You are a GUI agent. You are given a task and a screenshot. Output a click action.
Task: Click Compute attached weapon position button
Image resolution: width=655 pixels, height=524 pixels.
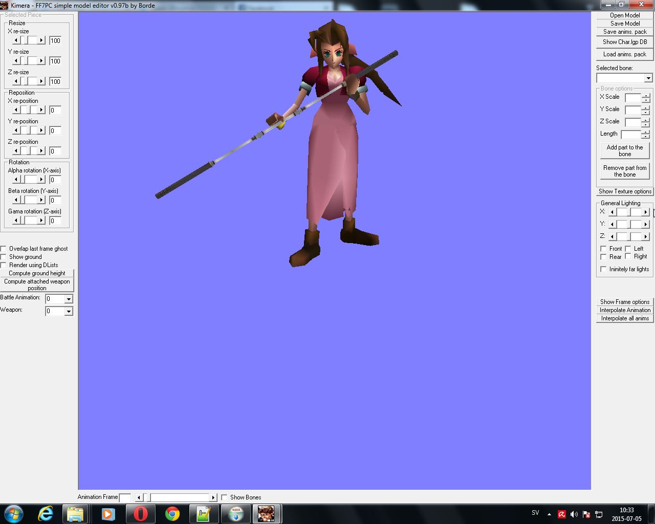click(x=37, y=285)
